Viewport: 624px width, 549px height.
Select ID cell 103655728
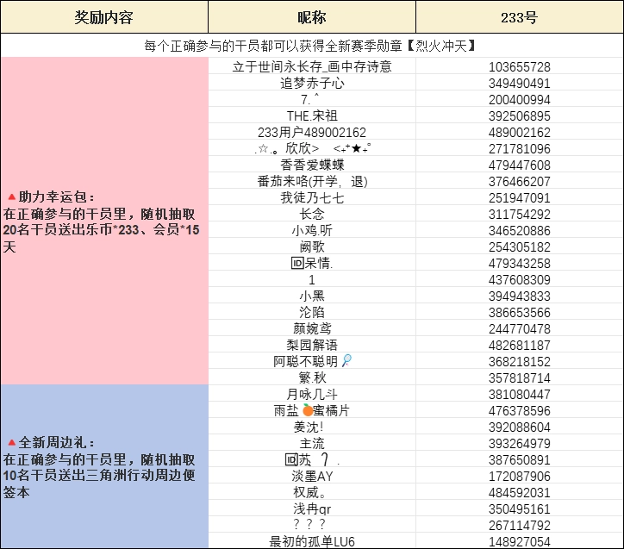[x=519, y=67]
